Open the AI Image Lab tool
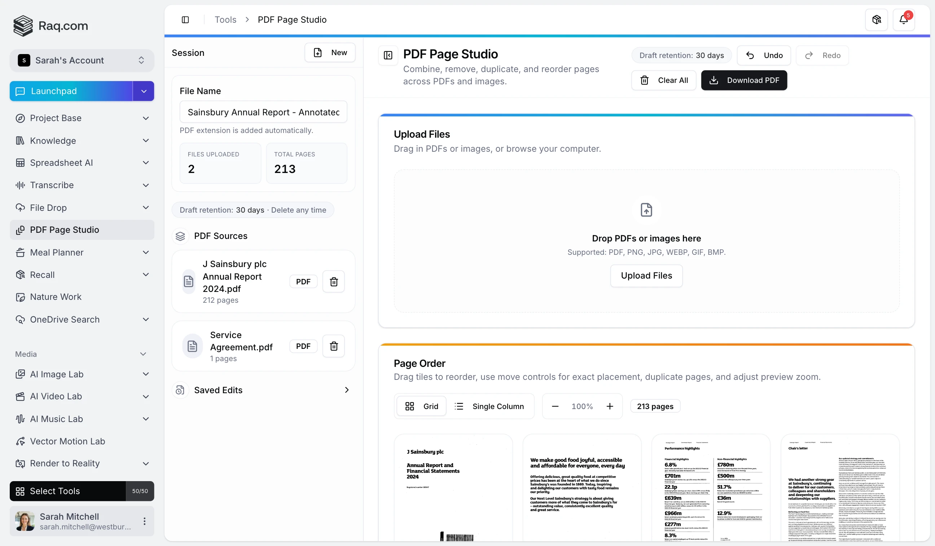935x546 pixels. point(56,374)
